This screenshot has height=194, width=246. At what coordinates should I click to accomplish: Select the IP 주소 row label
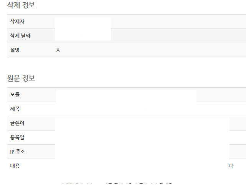pyautogui.click(x=18, y=152)
